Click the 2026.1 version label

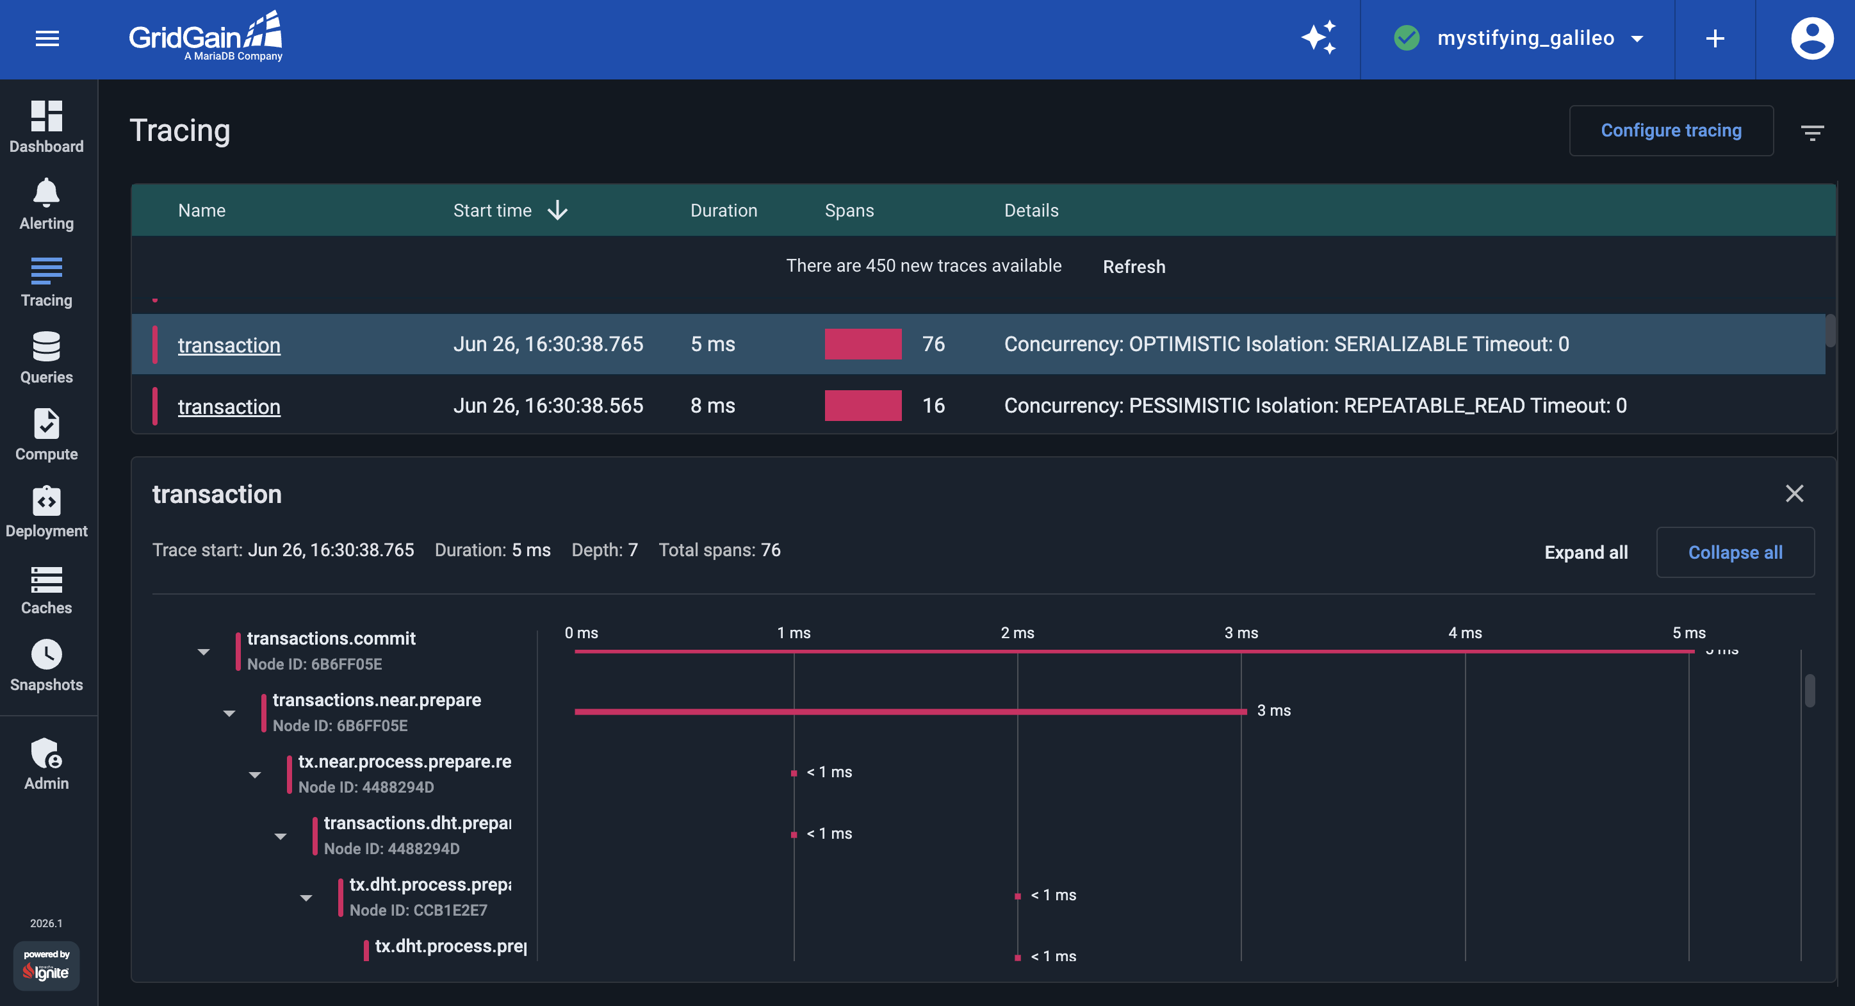tap(46, 923)
